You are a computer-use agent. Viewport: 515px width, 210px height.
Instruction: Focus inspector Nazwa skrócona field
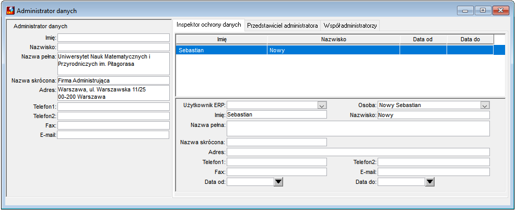coord(277,142)
